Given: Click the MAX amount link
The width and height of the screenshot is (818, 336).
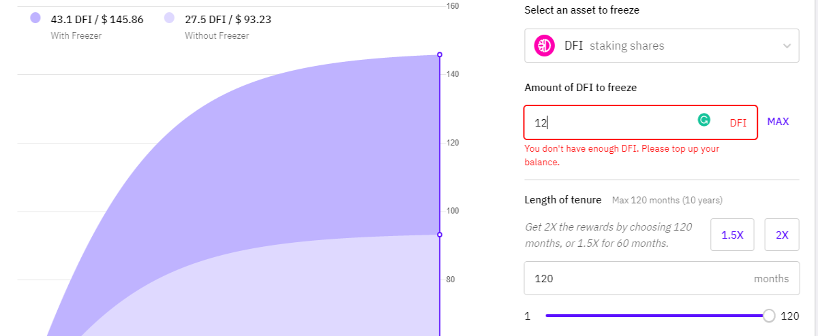Looking at the screenshot, I should (778, 122).
